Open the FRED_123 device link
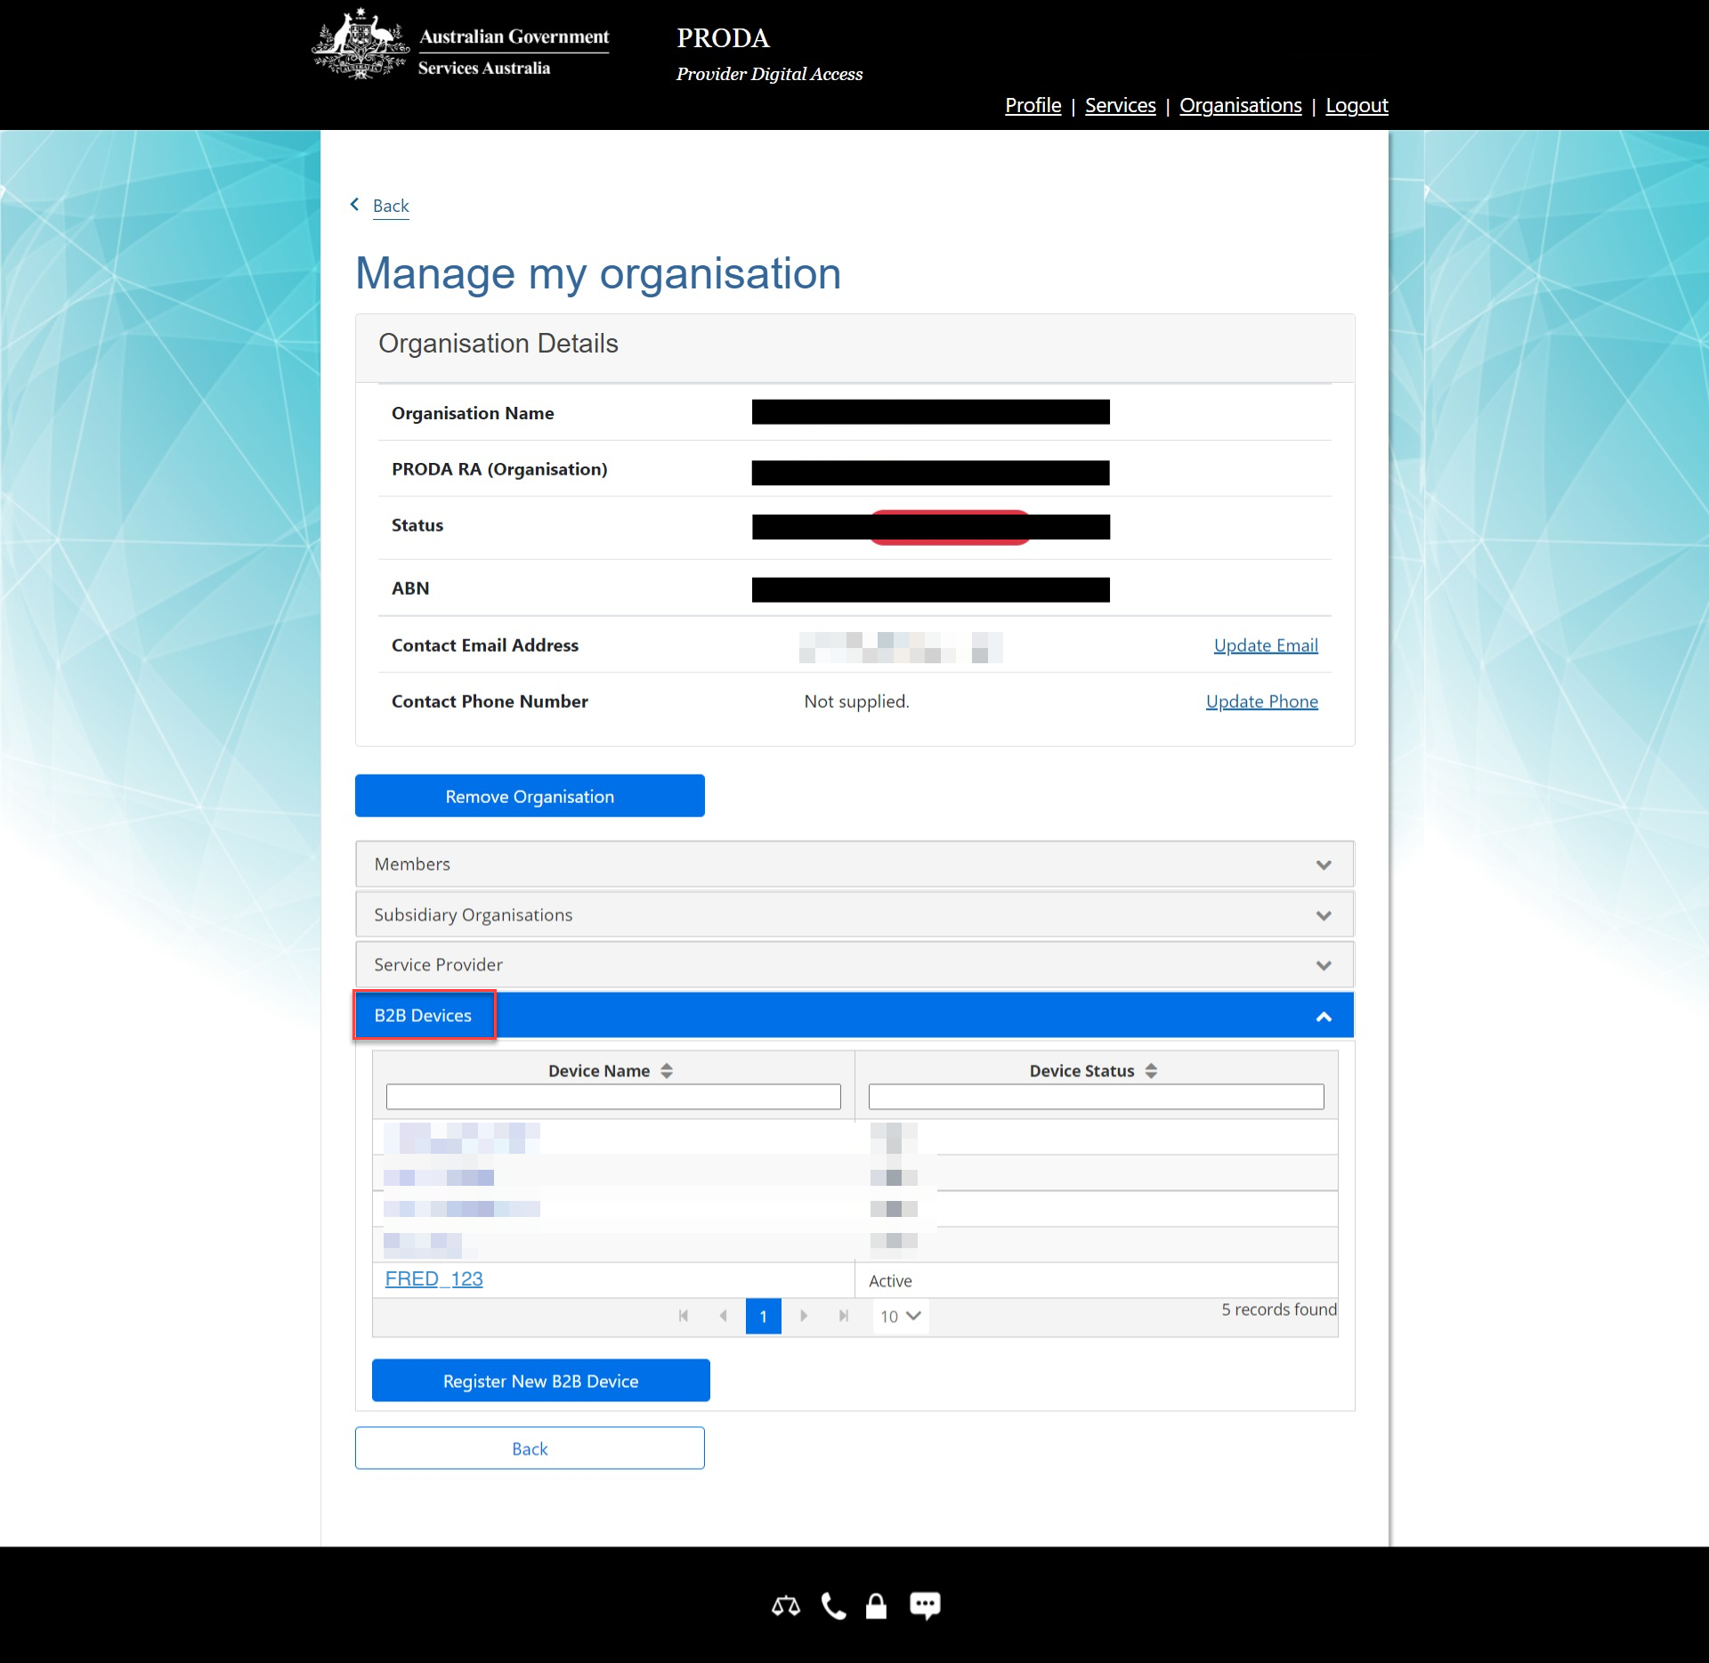 tap(434, 1279)
